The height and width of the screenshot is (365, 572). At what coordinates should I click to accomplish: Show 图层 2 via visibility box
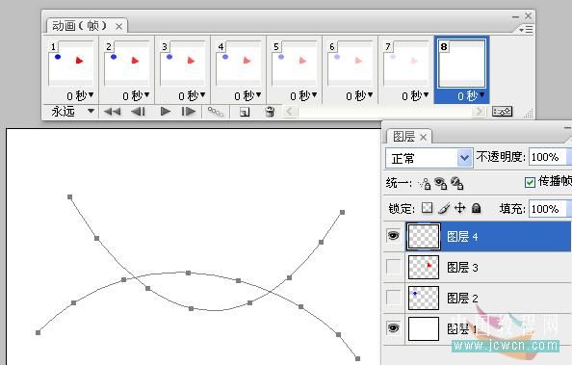click(x=393, y=298)
